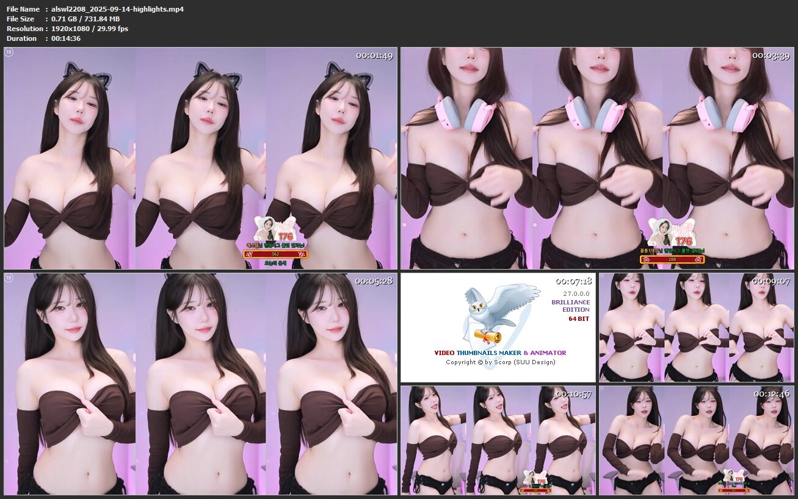Open the thumbnail stamped 00:03:39

(x=597, y=159)
